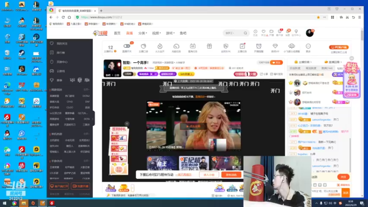Click the search magnifier icon
Viewport: 368px width, 207px height.
245,33
